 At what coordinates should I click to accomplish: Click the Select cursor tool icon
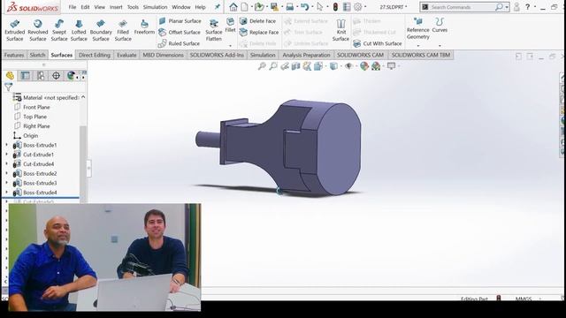pyautogui.click(x=319, y=7)
